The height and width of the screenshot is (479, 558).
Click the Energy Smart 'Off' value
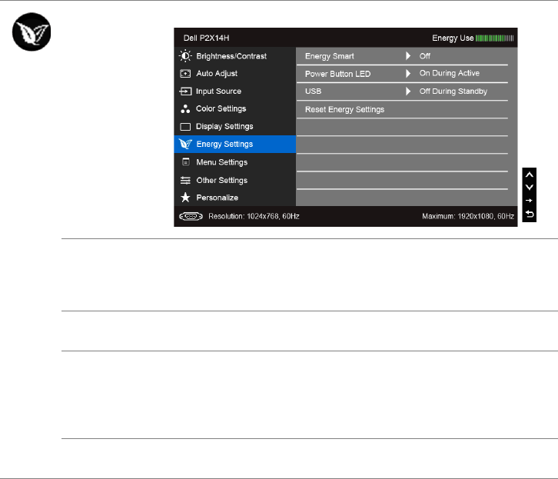424,56
